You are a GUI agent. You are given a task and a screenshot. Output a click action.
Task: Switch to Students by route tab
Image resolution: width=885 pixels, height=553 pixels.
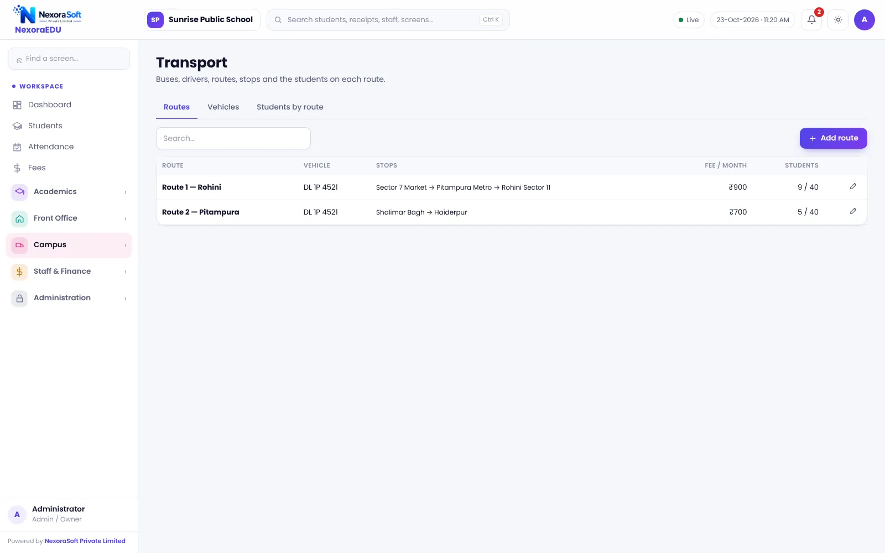tap(290, 107)
